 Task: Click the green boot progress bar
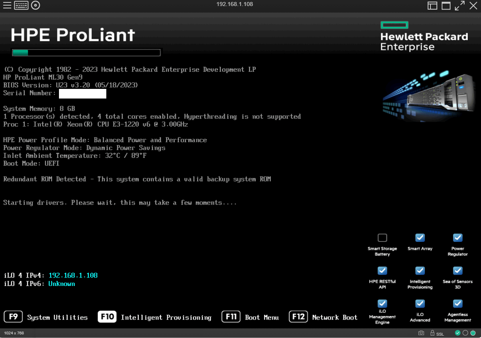86,52
